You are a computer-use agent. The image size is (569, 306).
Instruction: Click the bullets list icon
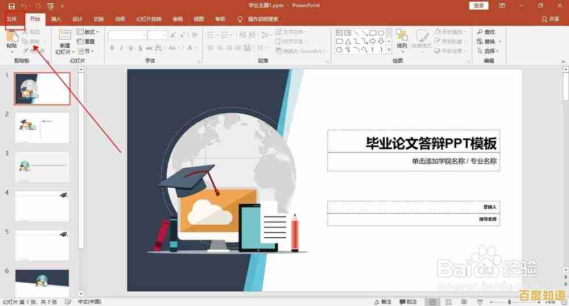211,35
